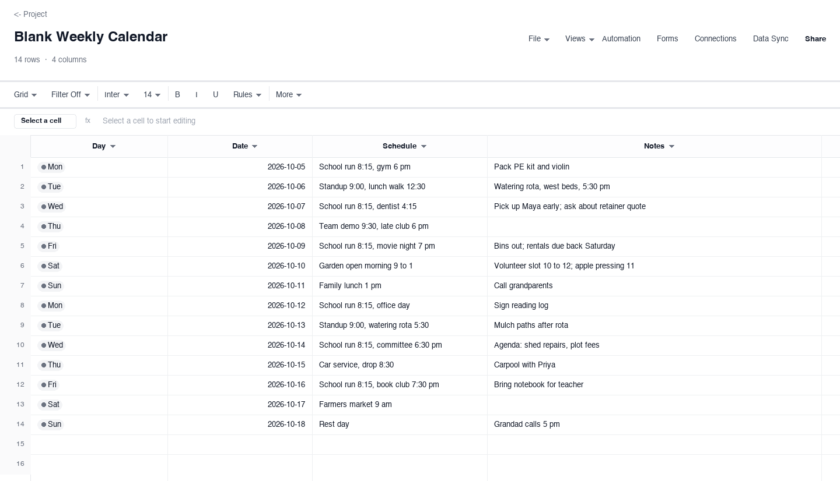This screenshot has height=481, width=840.
Task: Toggle bold formatting with the B button
Action: tap(177, 94)
